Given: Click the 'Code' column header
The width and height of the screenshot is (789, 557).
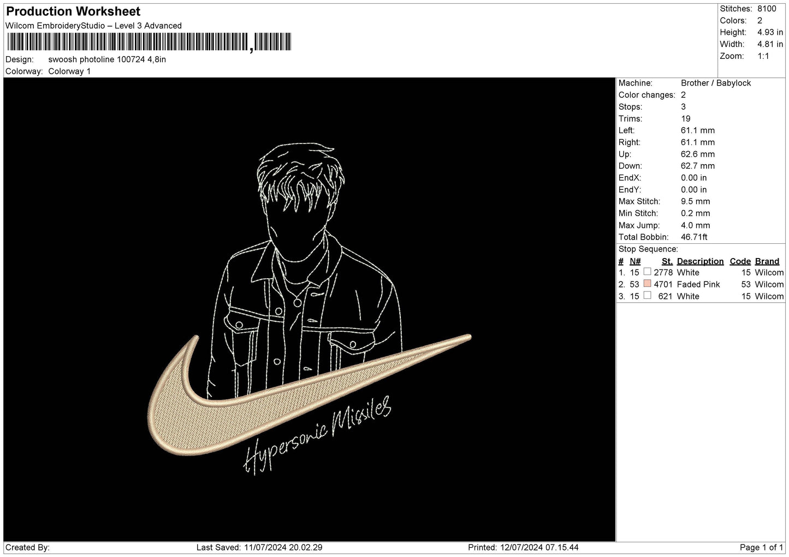Looking at the screenshot, I should (x=740, y=261).
